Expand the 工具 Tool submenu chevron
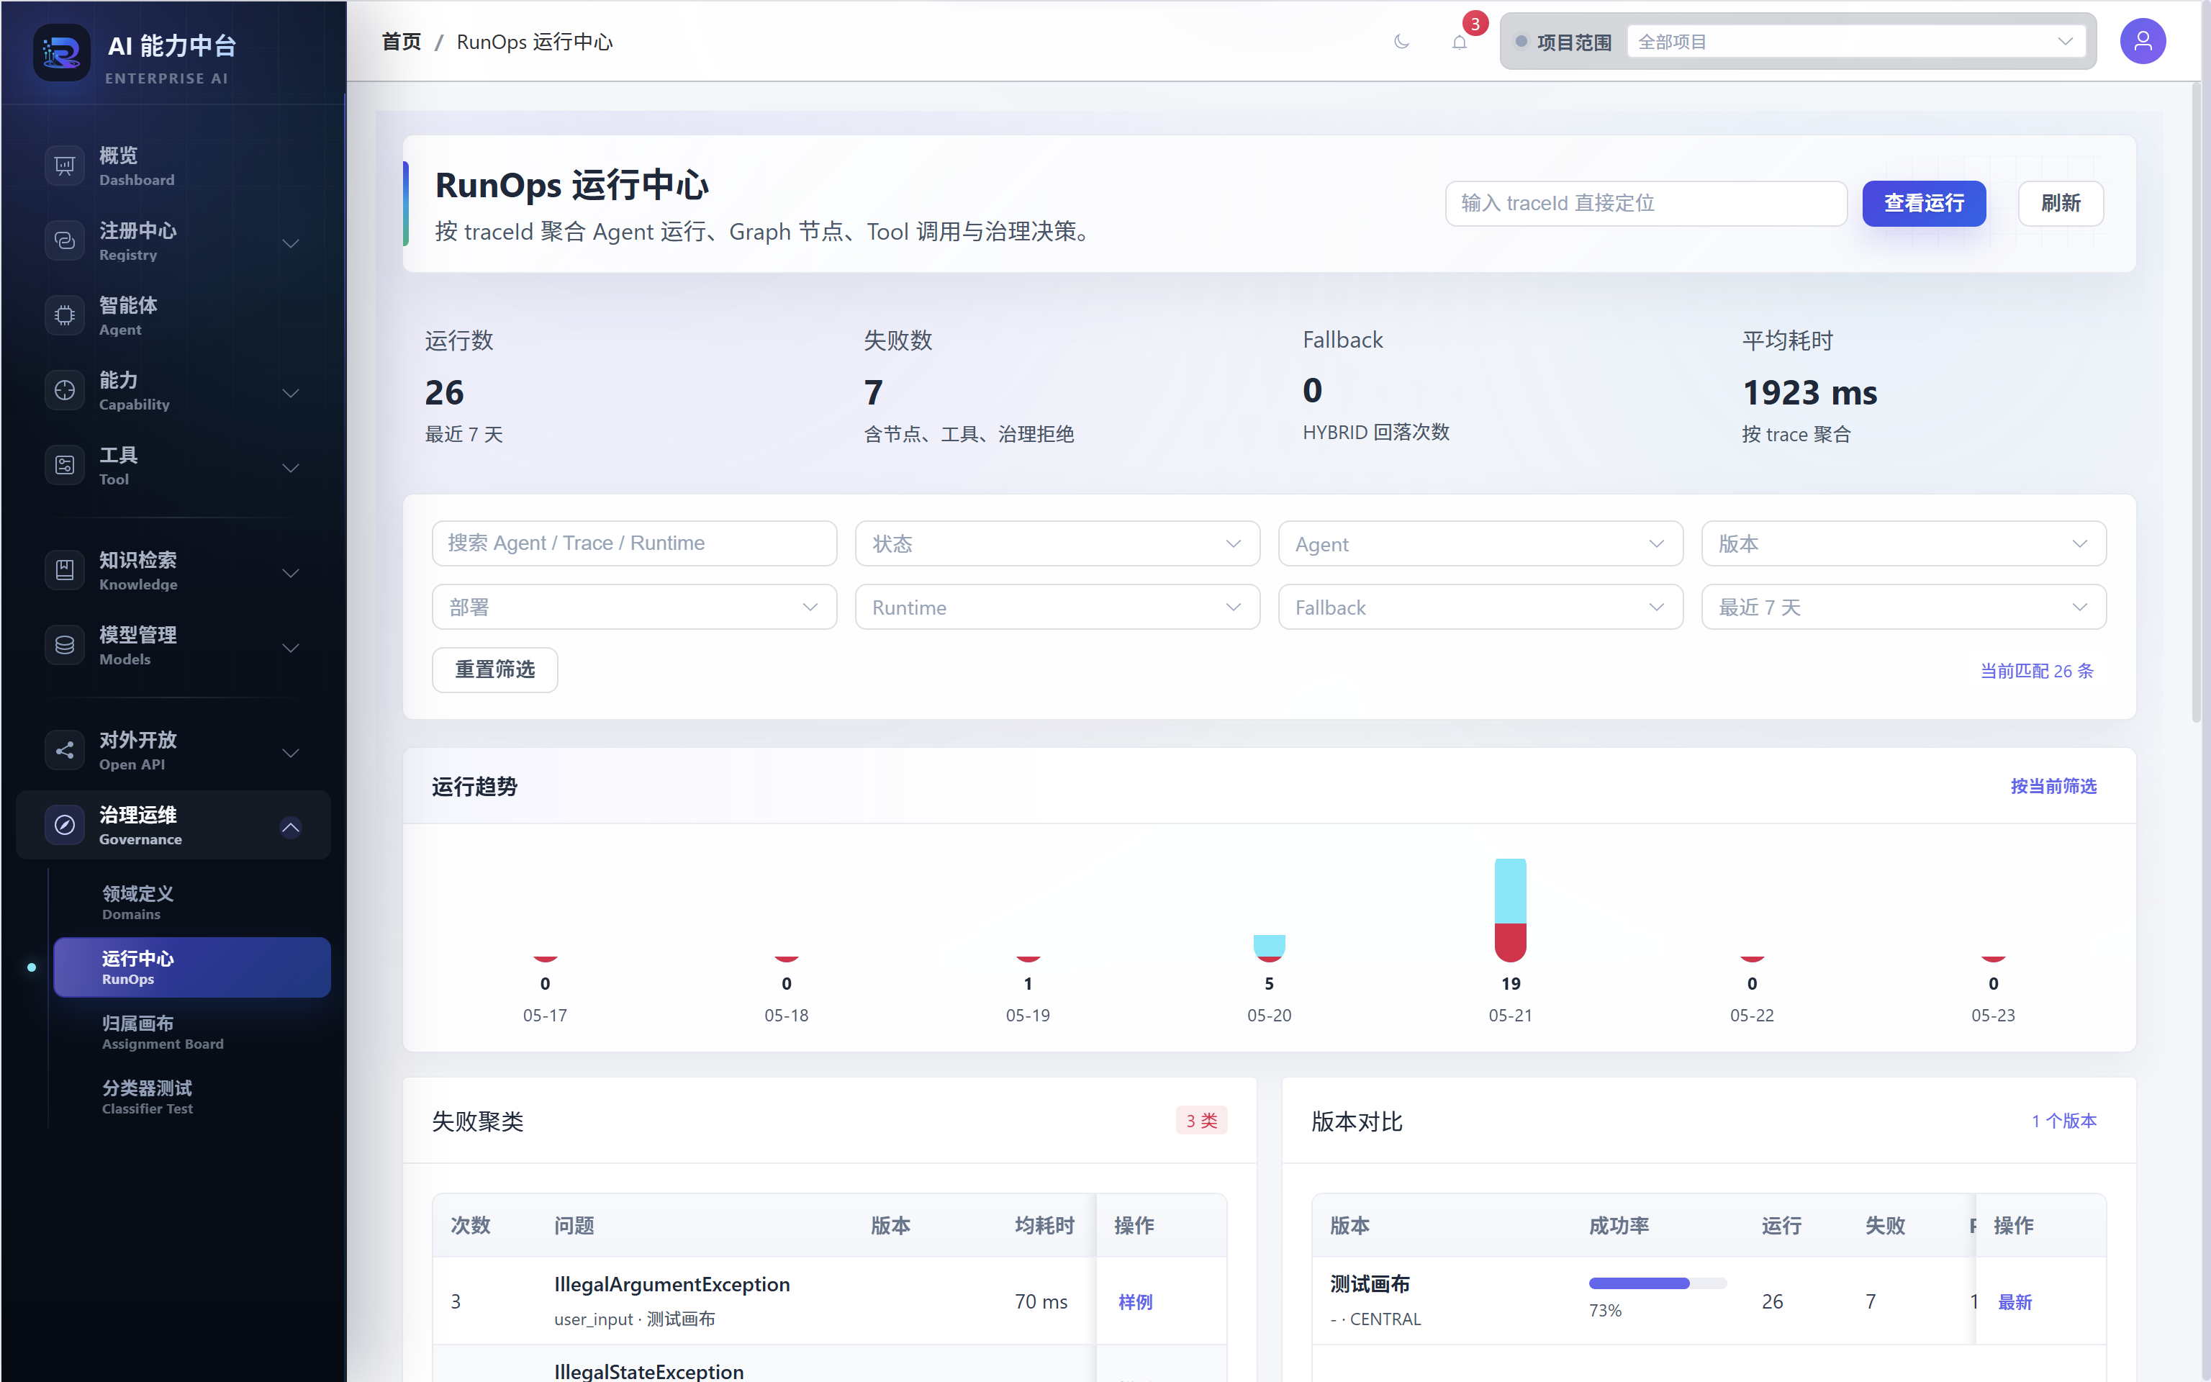This screenshot has height=1382, width=2211. pyautogui.click(x=291, y=468)
